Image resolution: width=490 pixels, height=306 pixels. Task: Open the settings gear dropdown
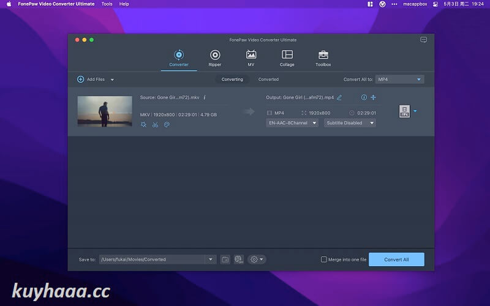click(257, 259)
